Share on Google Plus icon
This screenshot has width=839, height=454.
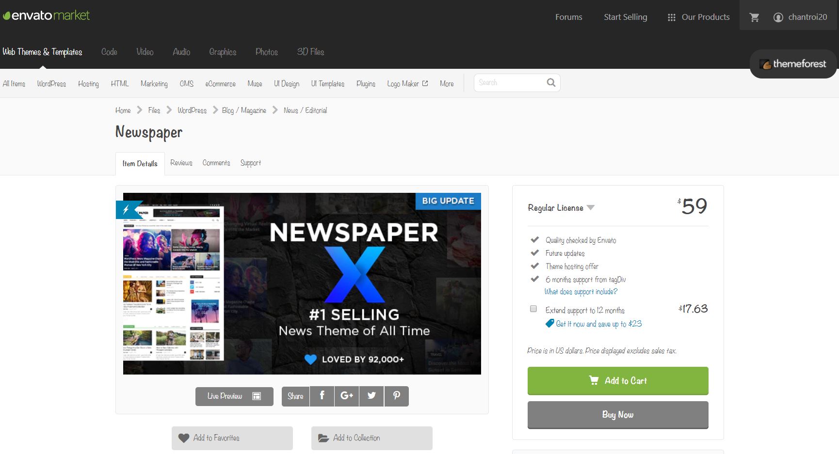[347, 396]
